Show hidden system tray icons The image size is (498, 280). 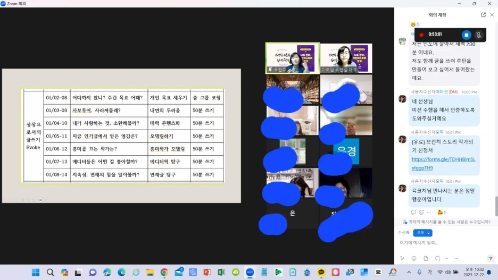tap(409, 273)
